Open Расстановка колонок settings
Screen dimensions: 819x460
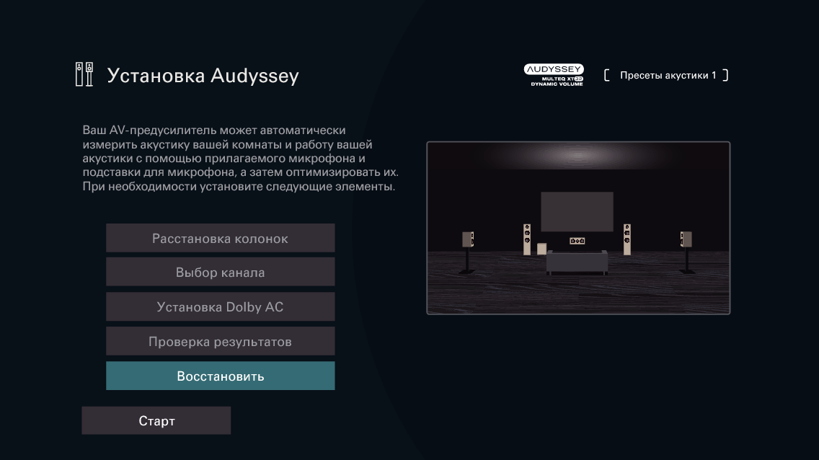(220, 237)
